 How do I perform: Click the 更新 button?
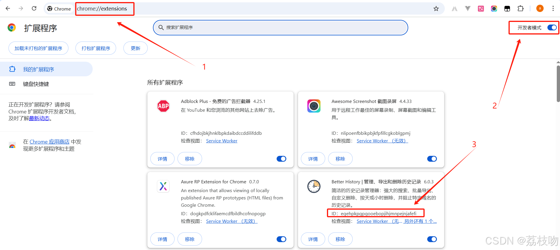[135, 48]
